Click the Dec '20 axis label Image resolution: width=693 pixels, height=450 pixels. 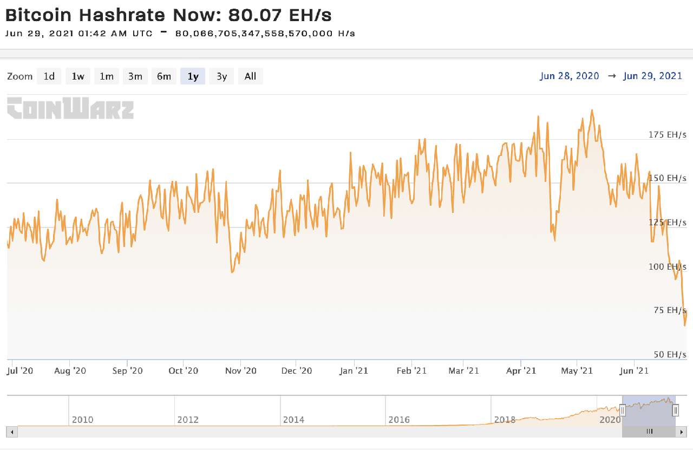(297, 371)
